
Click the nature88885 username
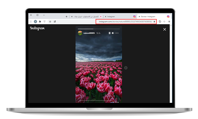point(89,33)
